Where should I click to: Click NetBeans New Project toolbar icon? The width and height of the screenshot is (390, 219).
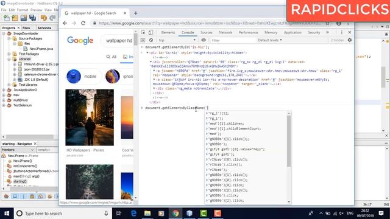click(15, 18)
